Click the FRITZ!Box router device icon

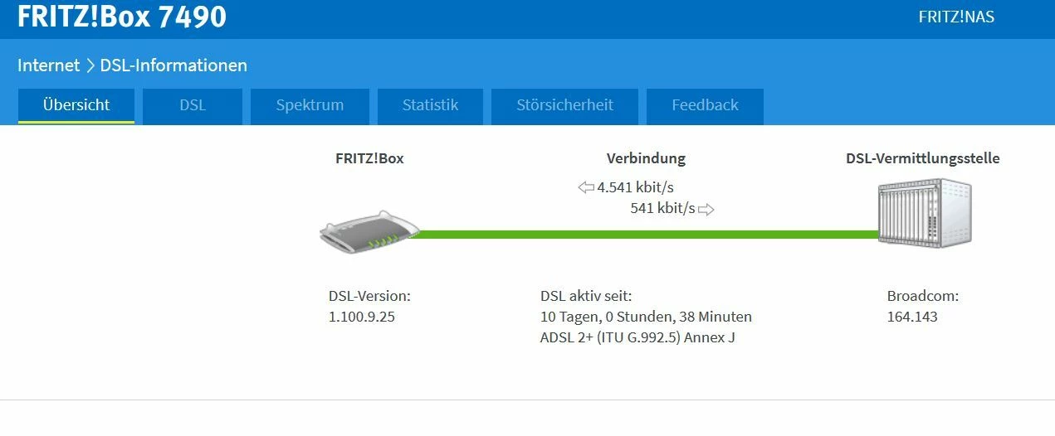click(370, 233)
